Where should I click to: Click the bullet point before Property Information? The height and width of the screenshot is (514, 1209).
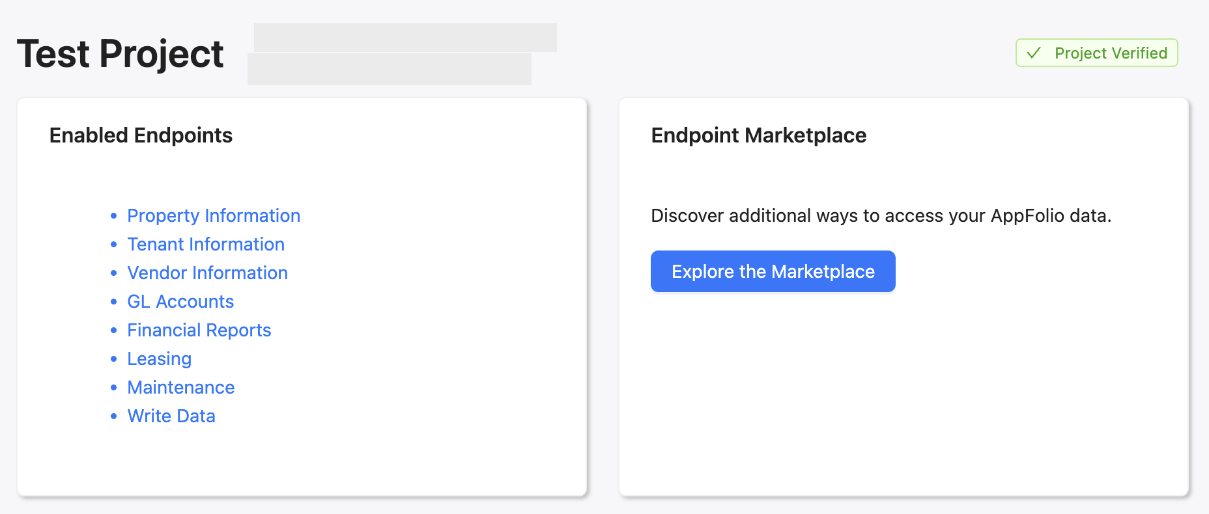(x=114, y=215)
